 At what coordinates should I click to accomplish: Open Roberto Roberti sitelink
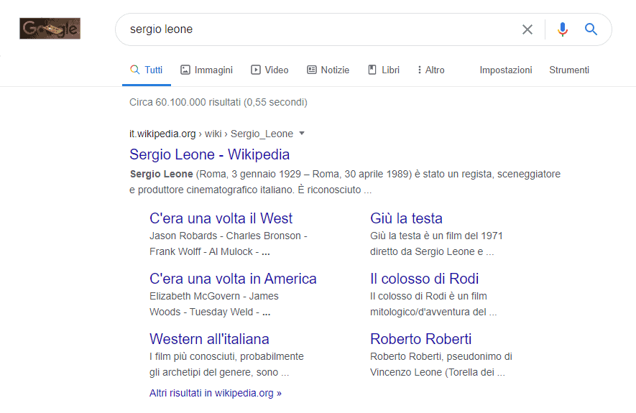(x=420, y=339)
